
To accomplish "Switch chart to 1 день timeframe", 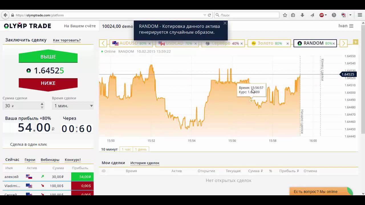I will click(141, 149).
